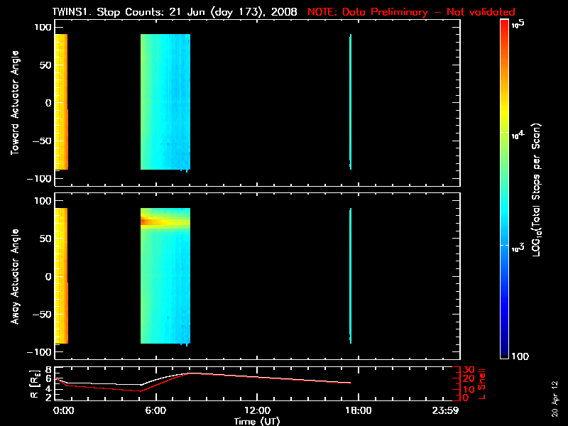Click the 'Away Actuator Angle' axis label
Screen dimensions: 568x426
[15, 277]
